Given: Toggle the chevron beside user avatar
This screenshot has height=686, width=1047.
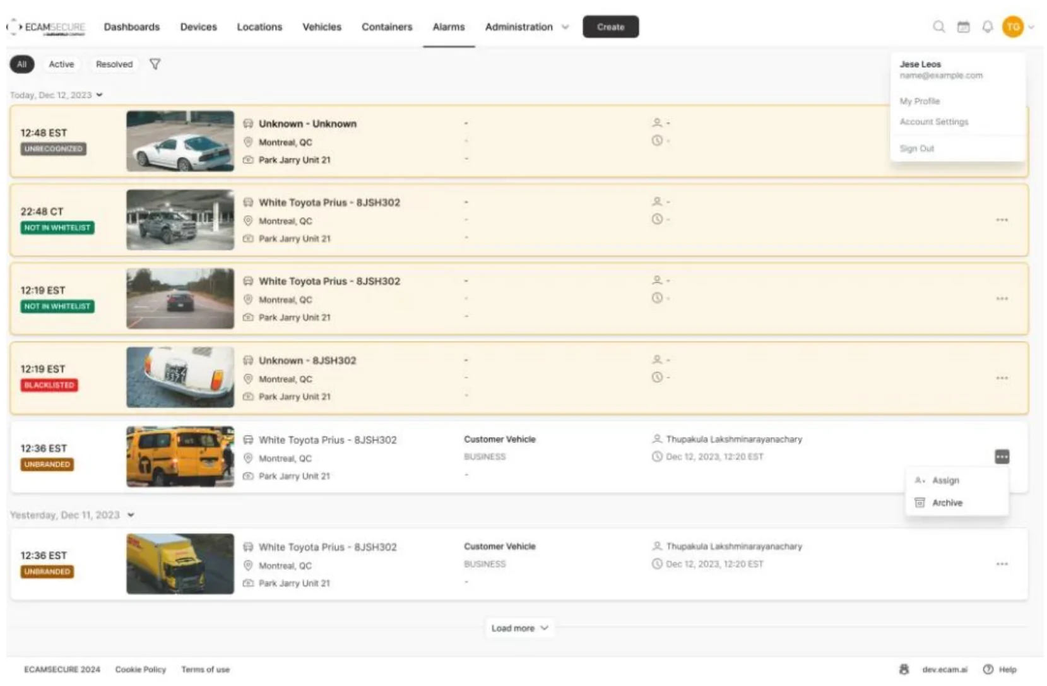Looking at the screenshot, I should click(x=1031, y=27).
